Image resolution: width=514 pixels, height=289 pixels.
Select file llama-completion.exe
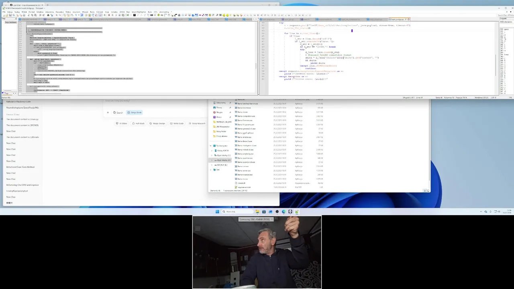pos(245,116)
